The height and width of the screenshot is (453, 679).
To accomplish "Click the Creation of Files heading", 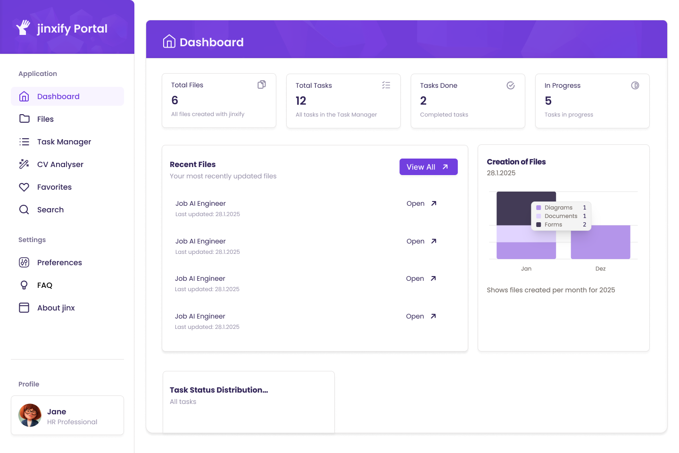I will point(516,162).
